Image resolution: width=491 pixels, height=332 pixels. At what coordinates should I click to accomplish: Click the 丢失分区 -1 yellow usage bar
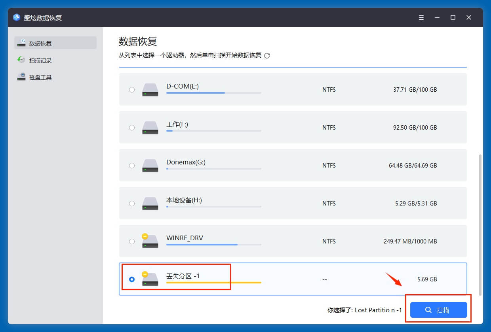213,283
